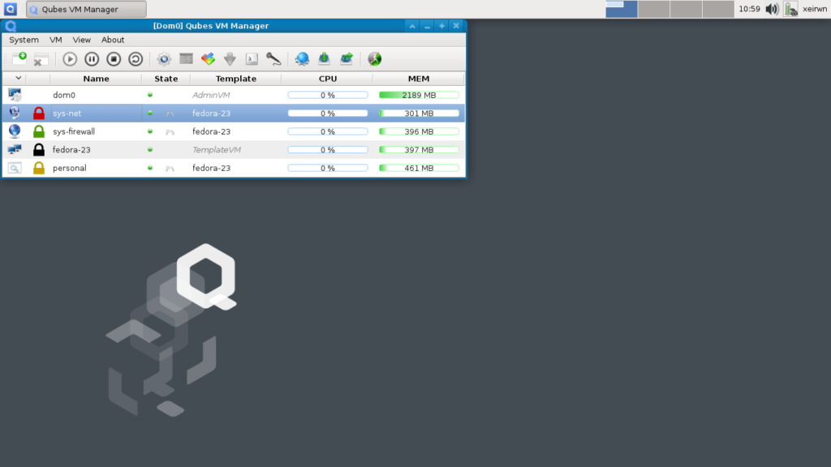This screenshot has width=831, height=467.
Task: Click the sys-firewall 396 MB memory bar
Action: click(x=419, y=131)
